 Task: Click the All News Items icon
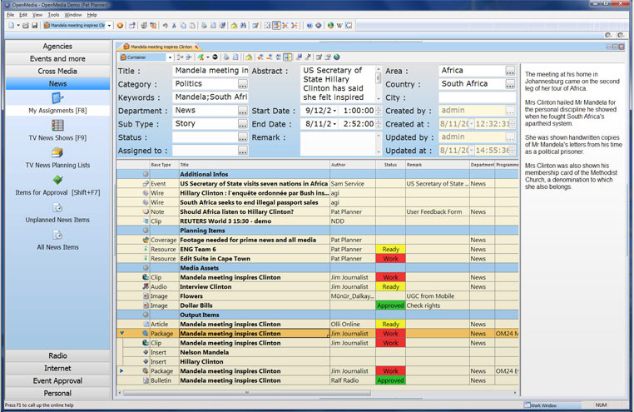pyautogui.click(x=57, y=234)
